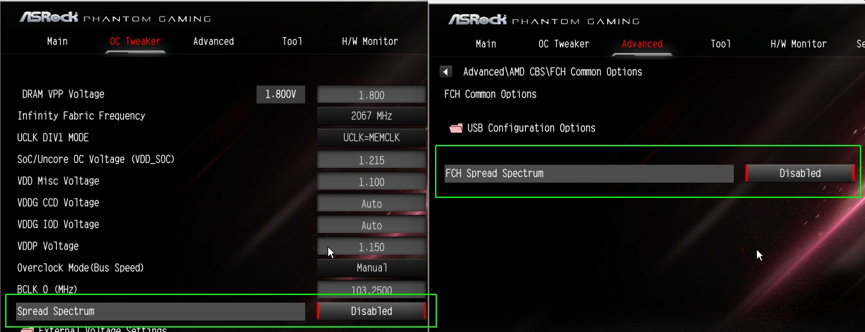Edit the VDD_SOC voltage value field
865x332 pixels.
[x=371, y=160]
